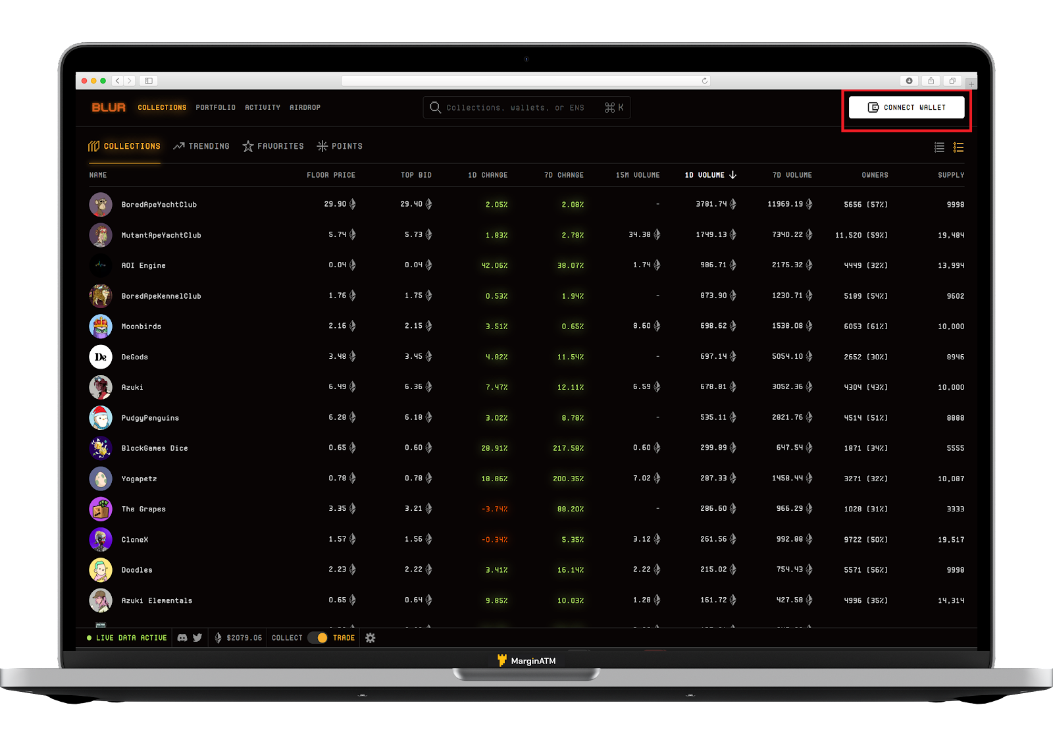Click the CloneX avatar
This screenshot has height=734, width=1053.
[101, 540]
